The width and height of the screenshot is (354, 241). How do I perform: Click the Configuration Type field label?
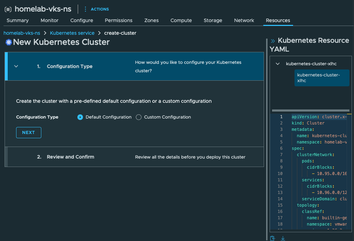coord(37,117)
